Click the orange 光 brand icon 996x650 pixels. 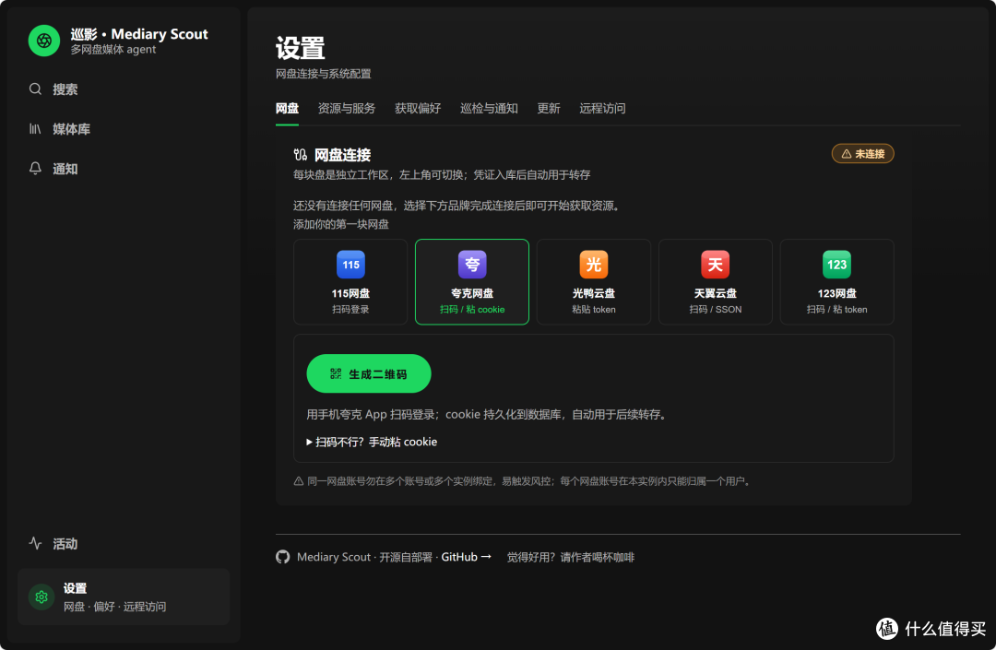click(594, 265)
